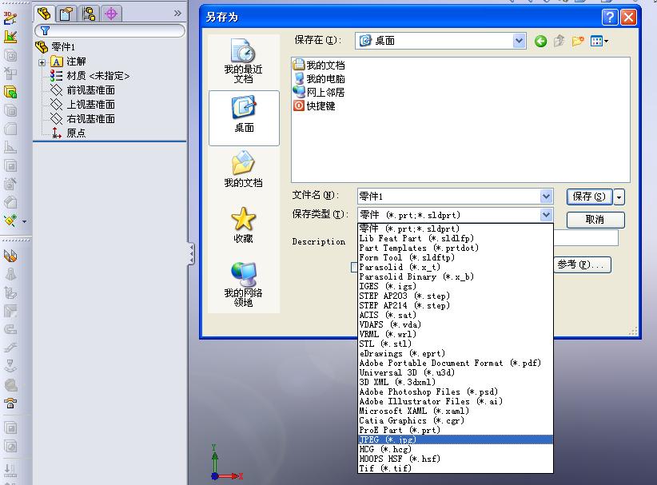
Task: Open the Reference Geometry dropdown arrow
Action: click(x=24, y=221)
